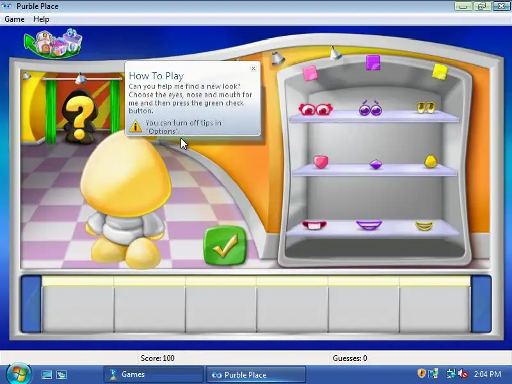512x384 pixels.
Task: Click the muted volume tray icon
Action: [x=463, y=374]
